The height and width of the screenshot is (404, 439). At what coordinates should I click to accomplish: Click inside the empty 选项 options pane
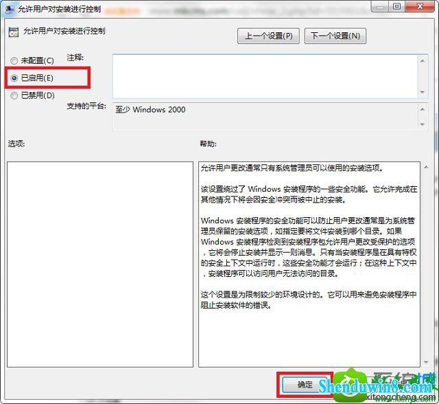coord(100,264)
